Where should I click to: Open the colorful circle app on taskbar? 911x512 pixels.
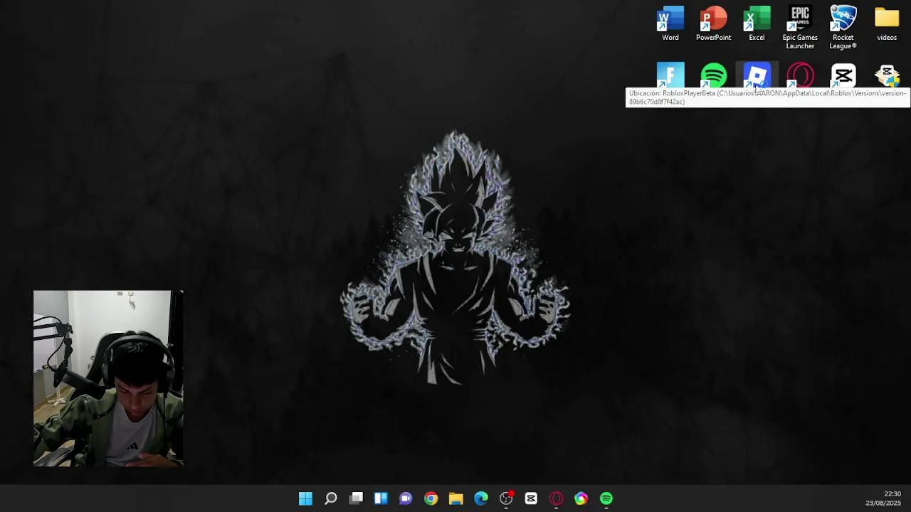[581, 498]
